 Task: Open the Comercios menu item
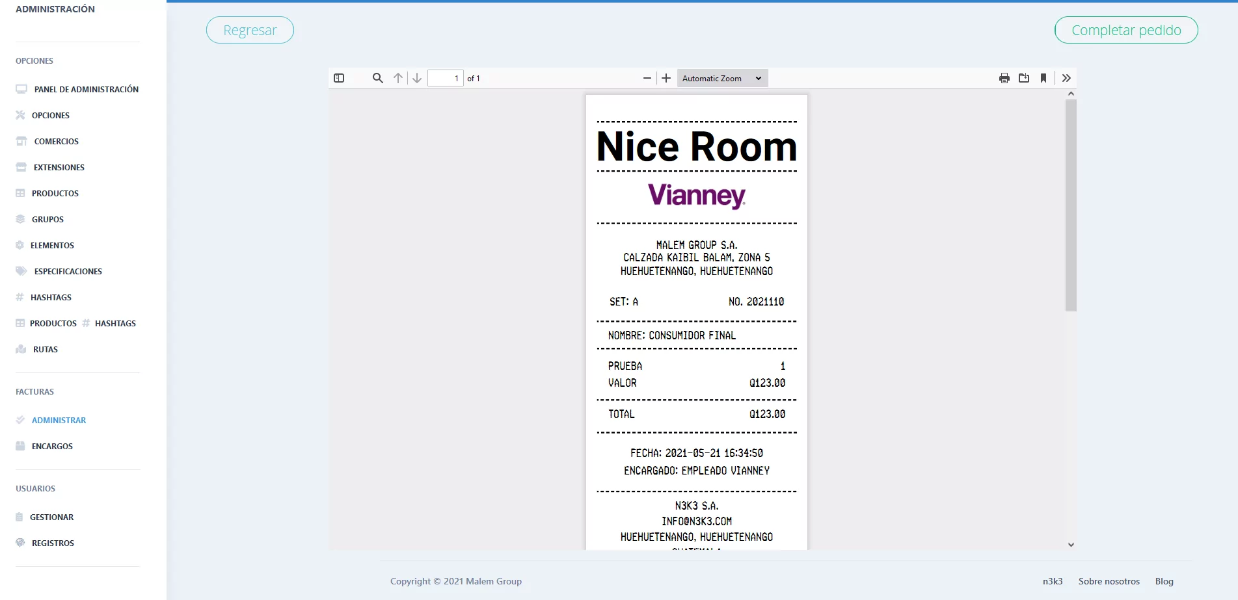click(x=57, y=141)
